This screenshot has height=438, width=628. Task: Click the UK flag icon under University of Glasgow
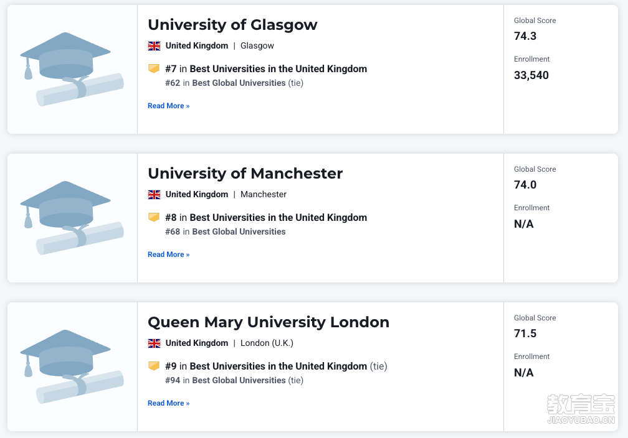click(155, 46)
